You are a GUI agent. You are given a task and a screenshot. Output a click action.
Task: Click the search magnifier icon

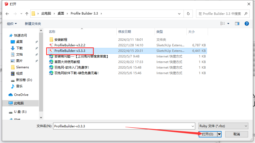tap(246, 14)
